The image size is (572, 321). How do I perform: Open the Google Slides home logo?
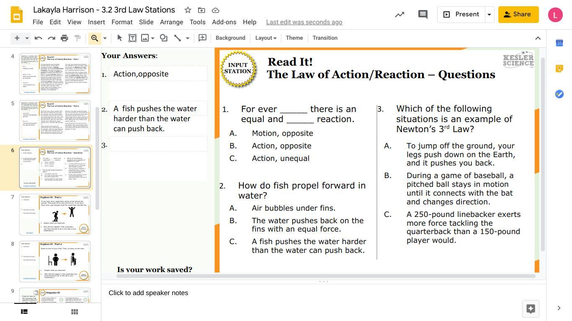[x=17, y=15]
